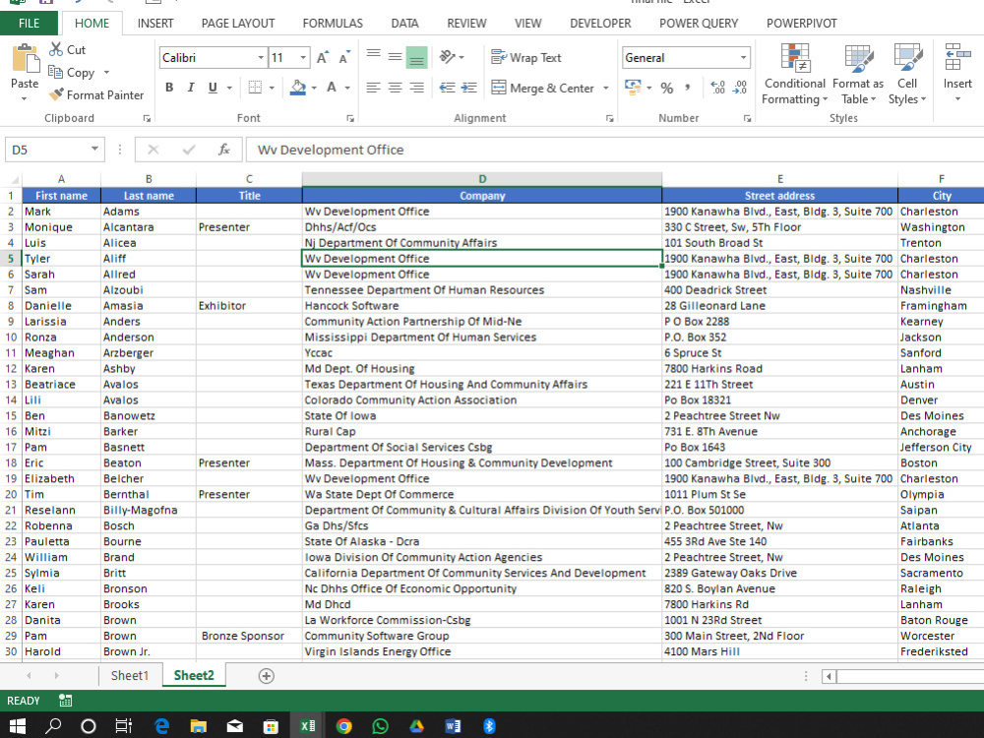The width and height of the screenshot is (984, 738).
Task: Click formula bar showing Wv Development Office
Action: (615, 150)
